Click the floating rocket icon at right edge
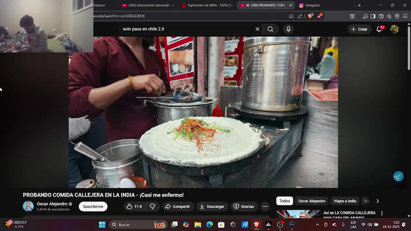This screenshot has width=411, height=231. coord(398,176)
